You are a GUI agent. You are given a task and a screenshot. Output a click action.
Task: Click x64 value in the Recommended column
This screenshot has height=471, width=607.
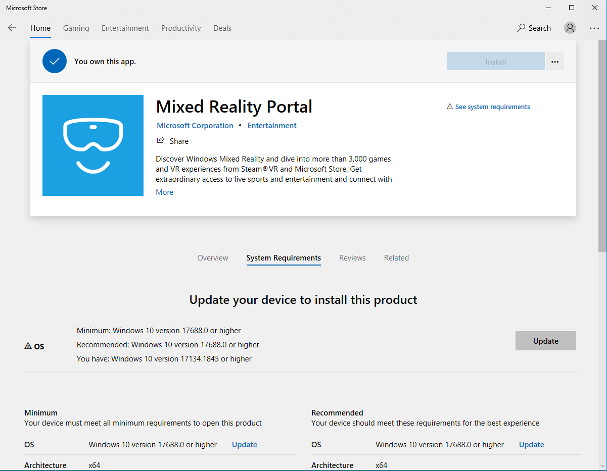click(x=382, y=465)
